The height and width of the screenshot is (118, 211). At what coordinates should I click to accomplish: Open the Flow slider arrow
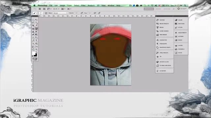92,13
